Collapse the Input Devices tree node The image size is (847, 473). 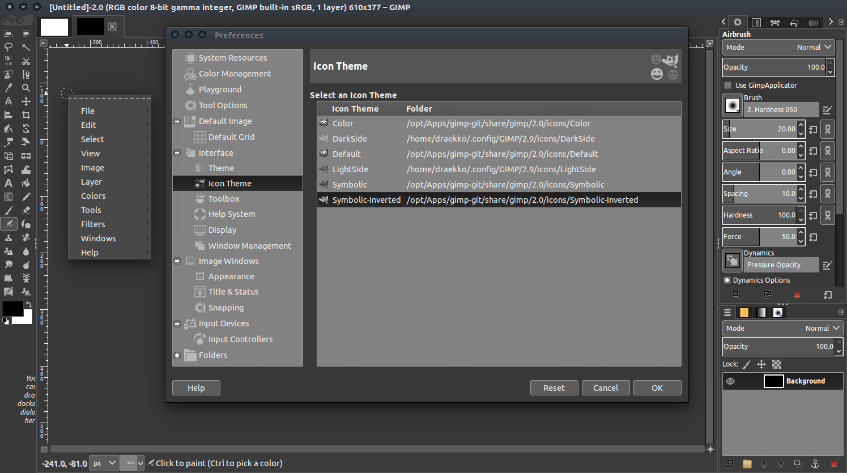177,323
